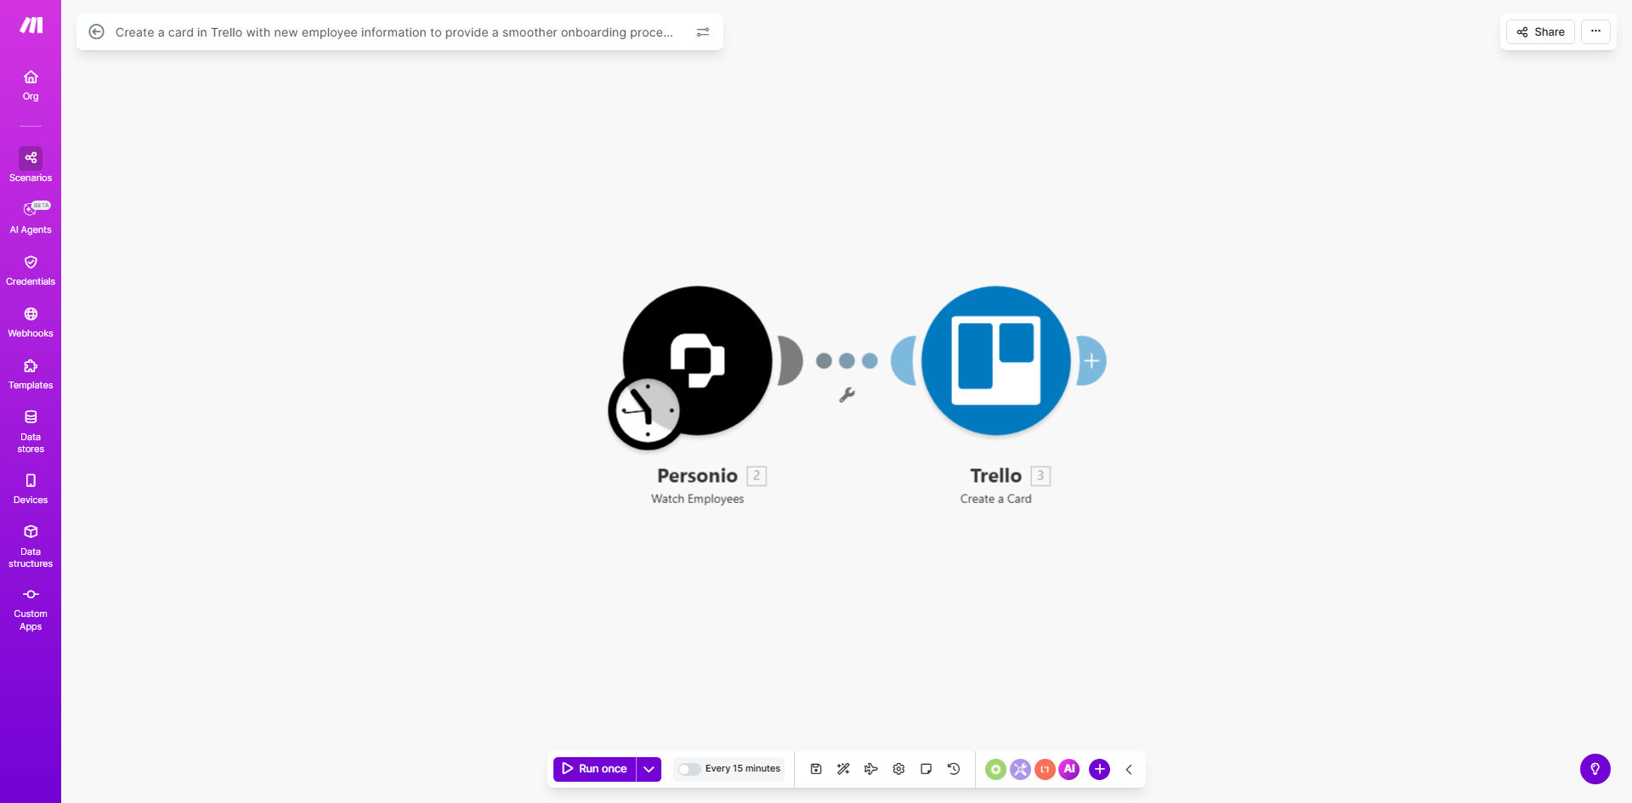1632x803 pixels.
Task: Open Data structures section
Action: point(31,546)
